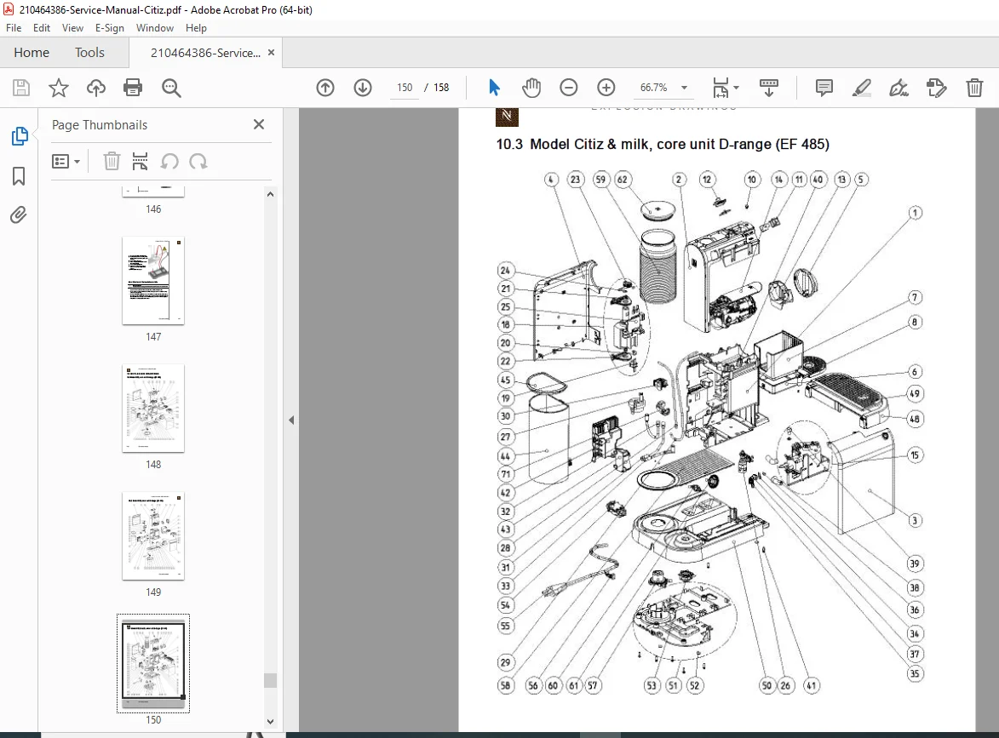The image size is (999, 738).
Task: Close the Page Thumbnails panel
Action: click(259, 124)
